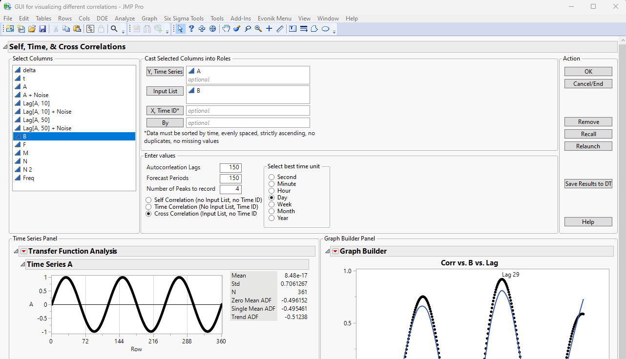Collapse the Time Series A outline
The height and width of the screenshot is (359, 626).
pos(22,263)
